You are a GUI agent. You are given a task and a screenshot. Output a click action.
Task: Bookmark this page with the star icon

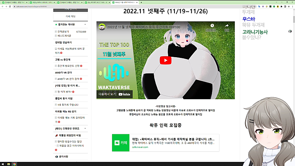(x=255, y=6)
